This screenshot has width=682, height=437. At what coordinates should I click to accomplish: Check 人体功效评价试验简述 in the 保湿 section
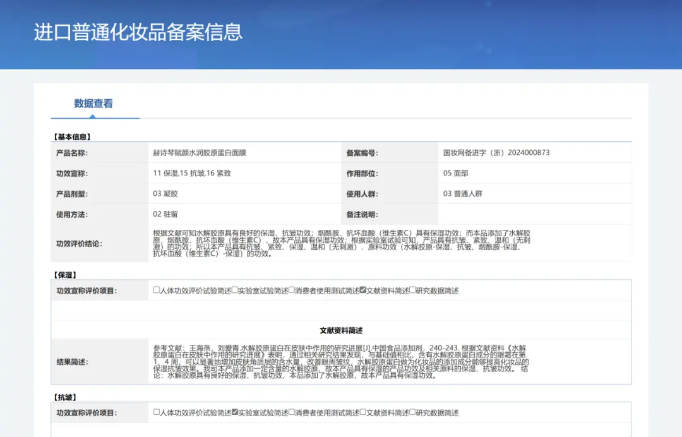(x=155, y=289)
